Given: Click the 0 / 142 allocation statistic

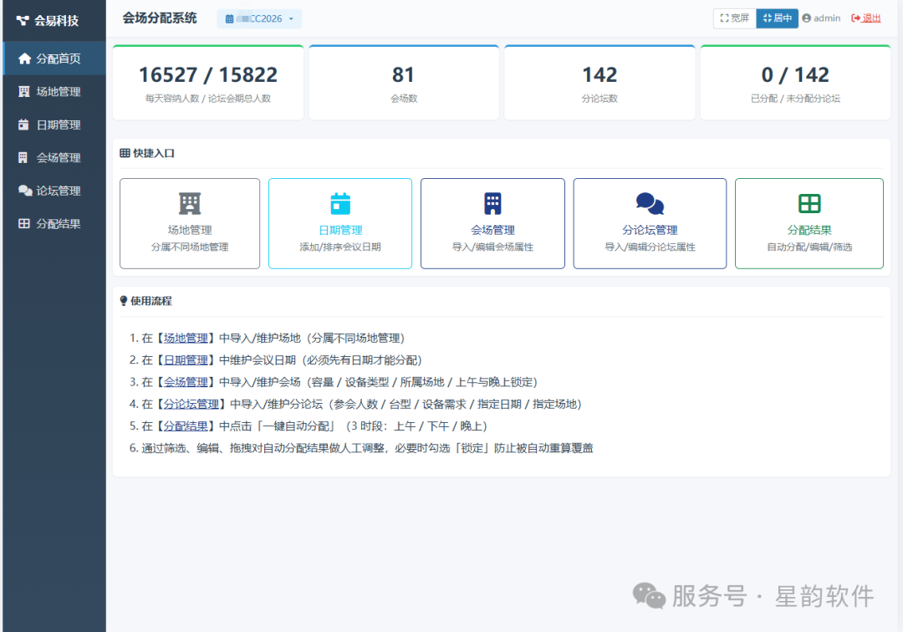Looking at the screenshot, I should click(795, 75).
